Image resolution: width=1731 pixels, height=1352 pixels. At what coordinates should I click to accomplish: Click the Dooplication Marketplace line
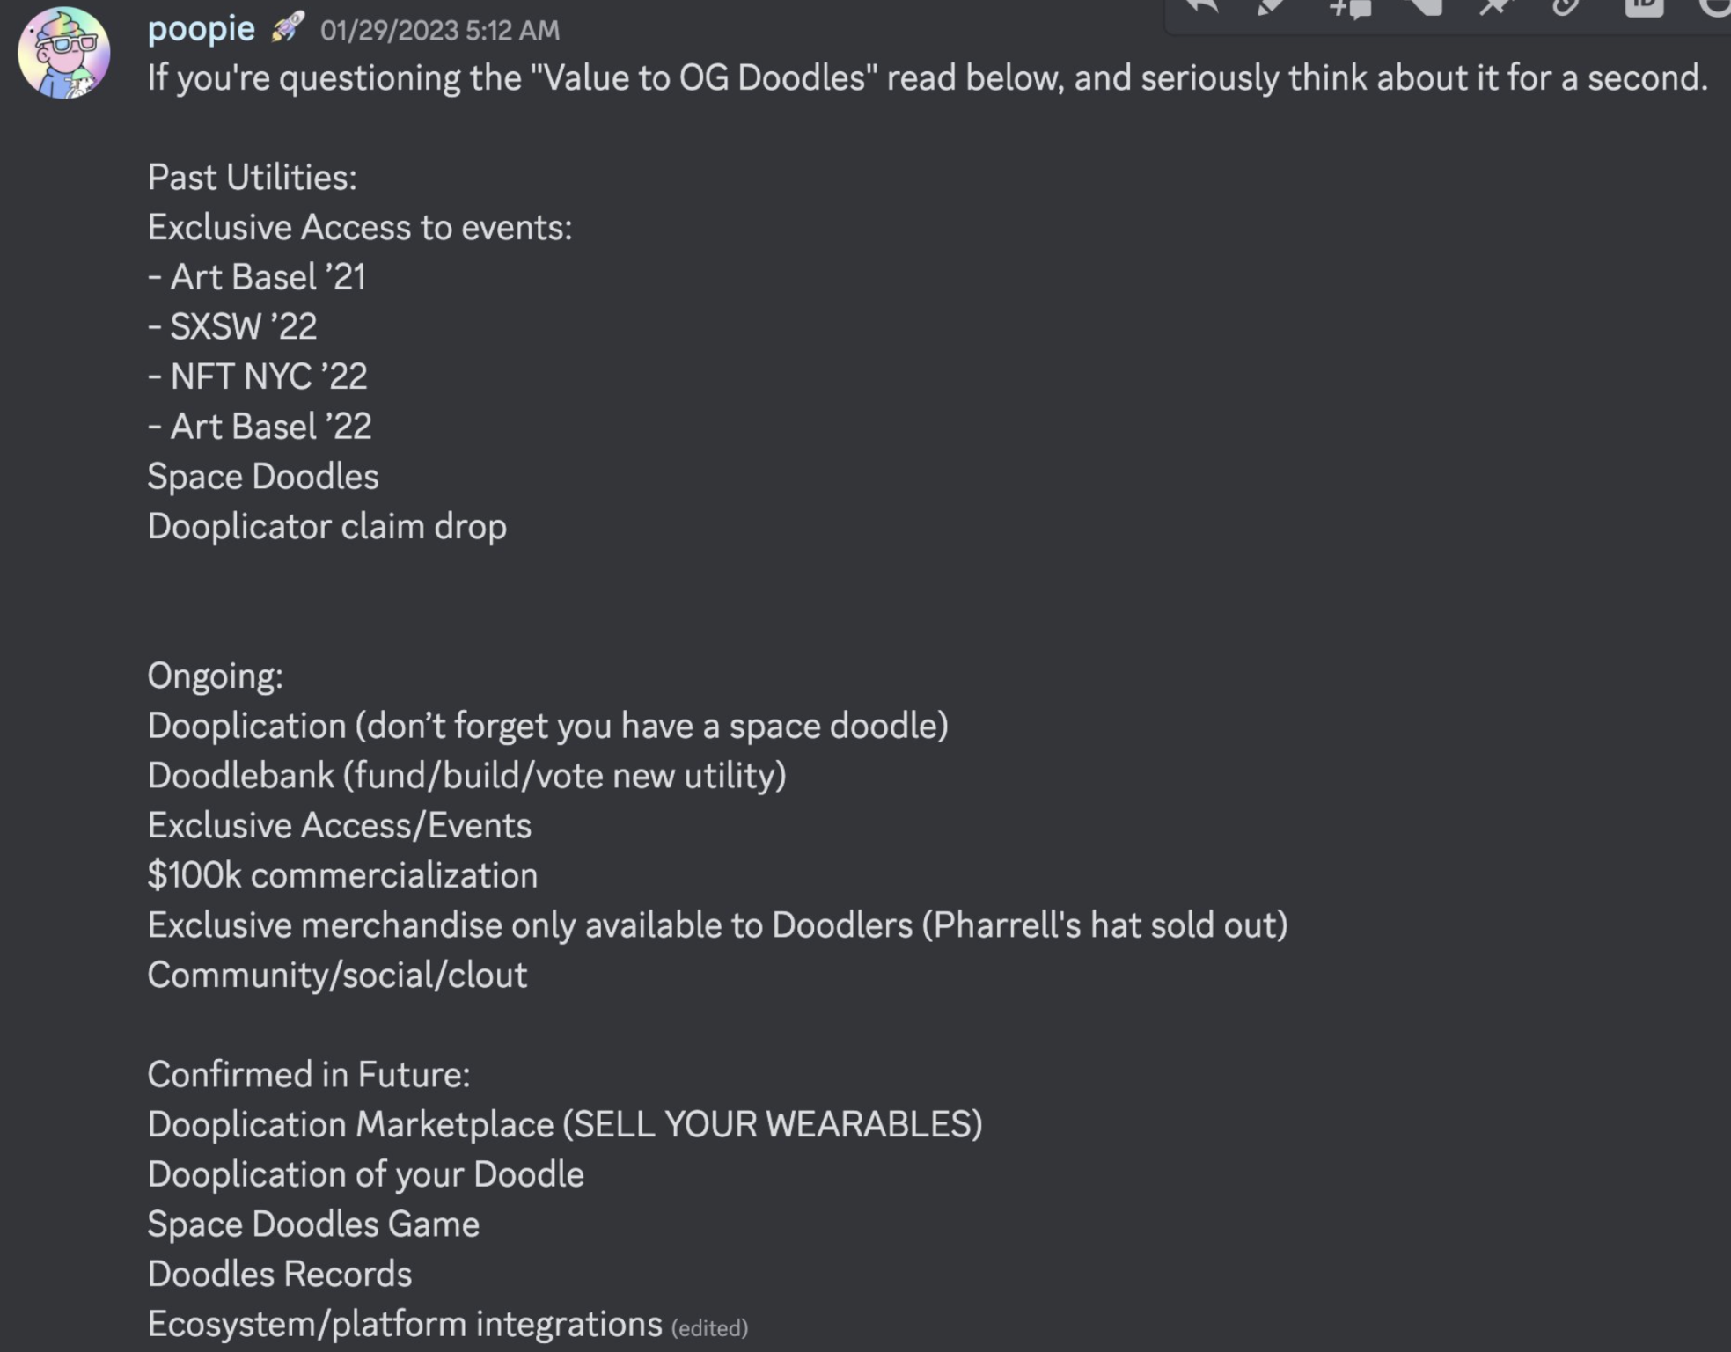566,1124
